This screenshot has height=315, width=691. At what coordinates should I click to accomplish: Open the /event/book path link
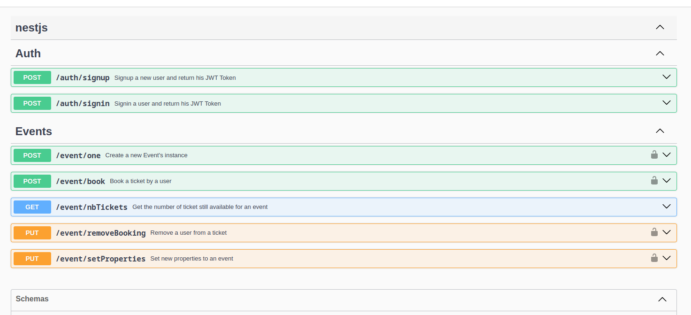pos(80,181)
